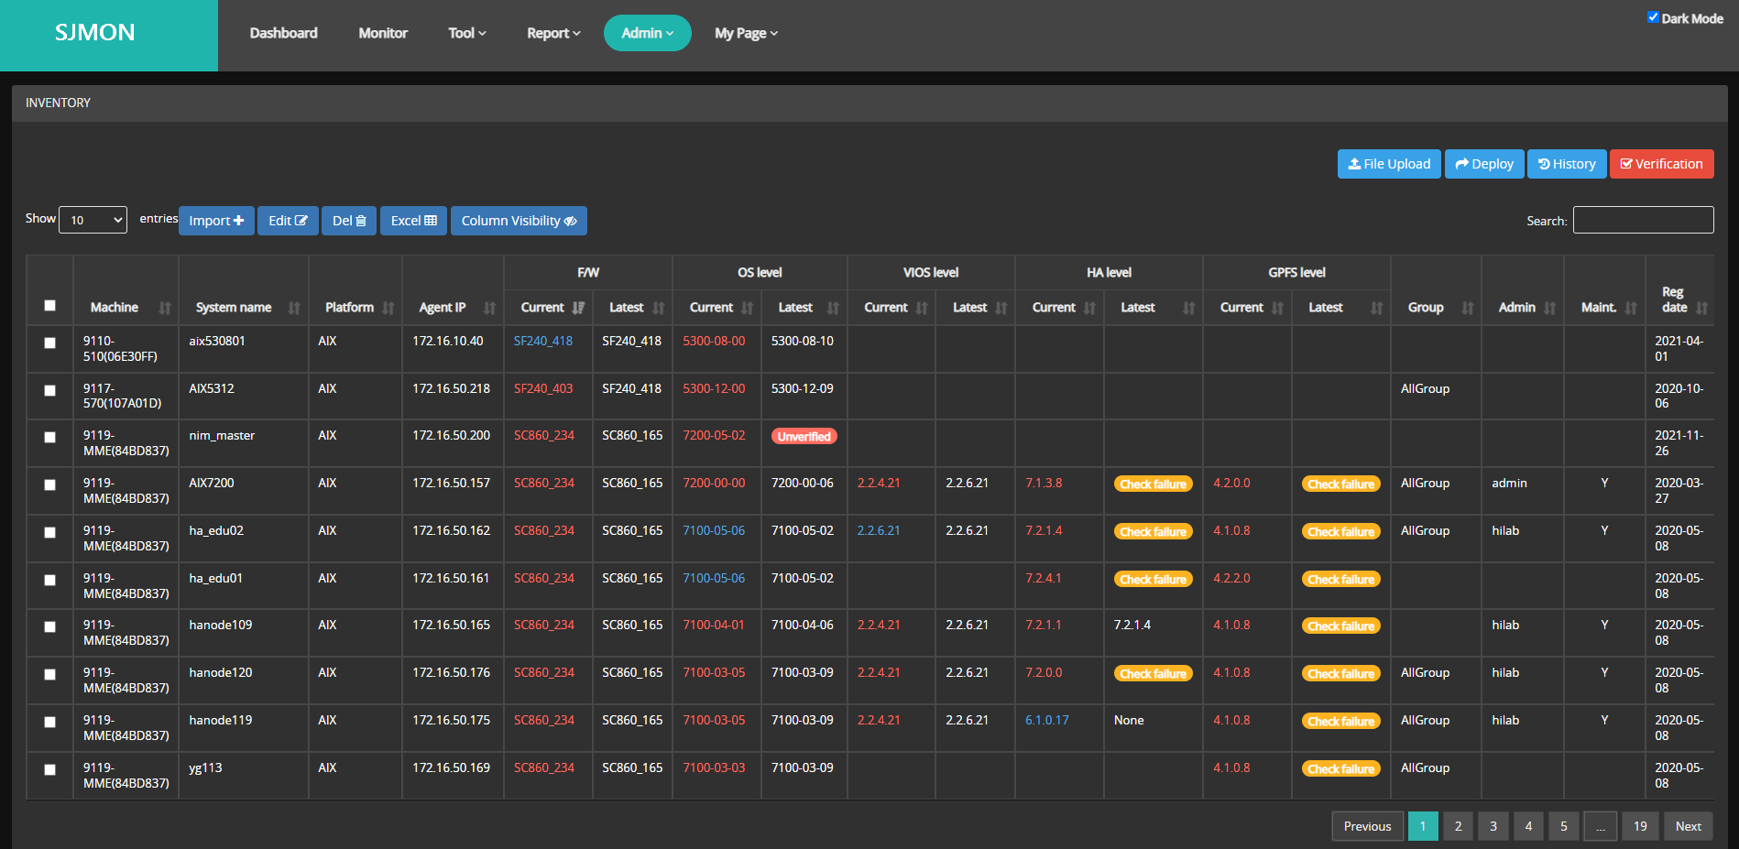The width and height of the screenshot is (1739, 849).
Task: Click the File Upload button
Action: point(1388,164)
